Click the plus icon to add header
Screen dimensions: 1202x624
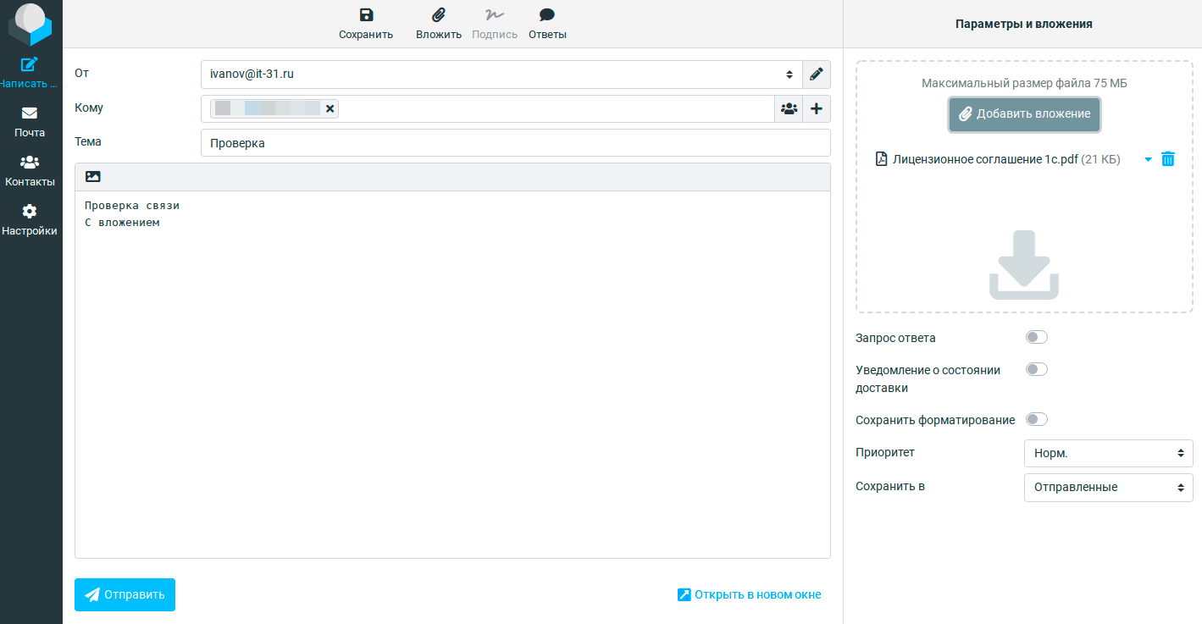[817, 108]
